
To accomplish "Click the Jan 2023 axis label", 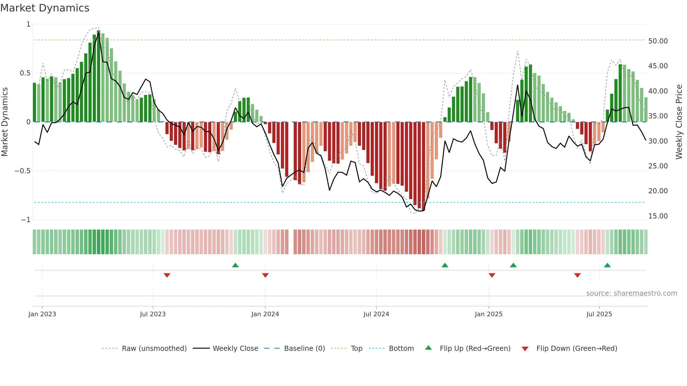I will pyautogui.click(x=42, y=314).
